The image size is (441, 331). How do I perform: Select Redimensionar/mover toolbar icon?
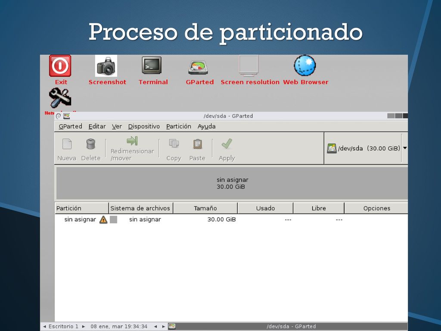[132, 141]
